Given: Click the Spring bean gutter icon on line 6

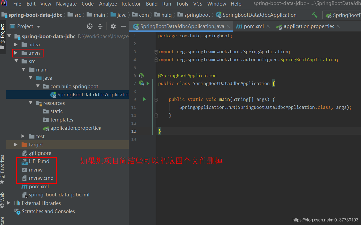Looking at the screenshot, I should [141, 75].
